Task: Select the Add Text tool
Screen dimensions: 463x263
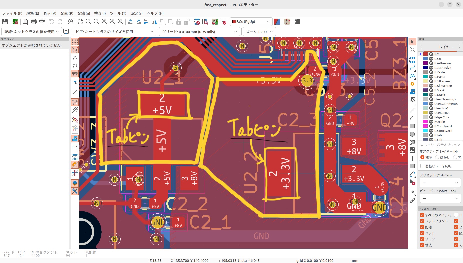Action: (412, 158)
